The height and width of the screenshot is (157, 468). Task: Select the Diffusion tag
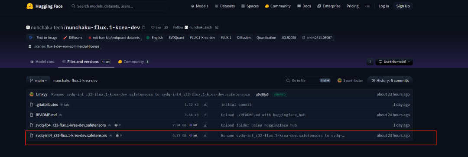point(244,38)
